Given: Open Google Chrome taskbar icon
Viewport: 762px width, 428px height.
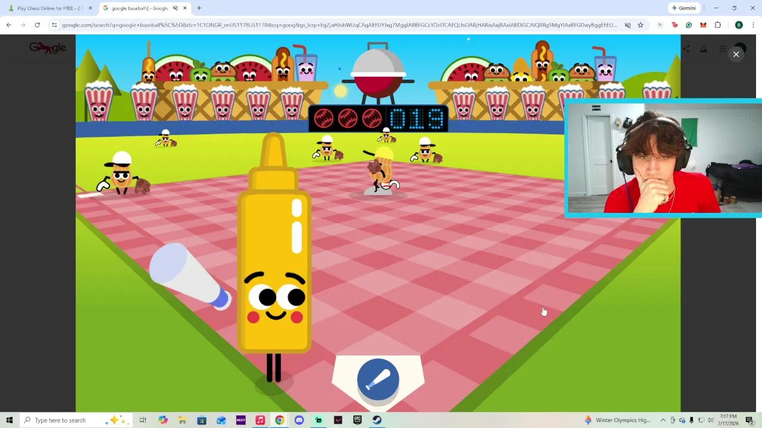Looking at the screenshot, I should pyautogui.click(x=279, y=420).
